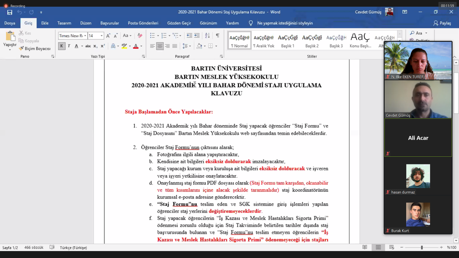This screenshot has width=459, height=258.
Task: Apply the Başlık 1 style
Action: click(x=288, y=41)
